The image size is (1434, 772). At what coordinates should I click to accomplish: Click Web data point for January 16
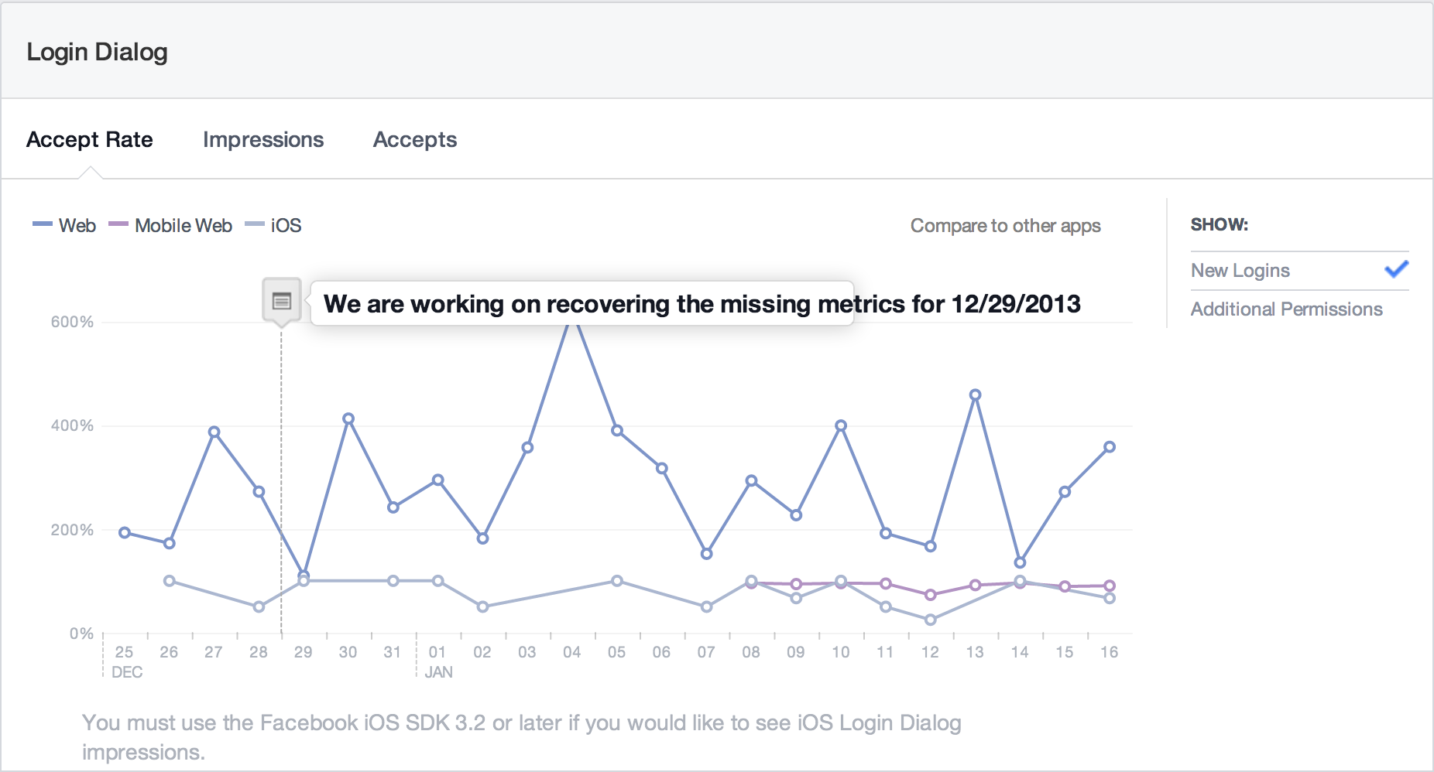pyautogui.click(x=1109, y=447)
